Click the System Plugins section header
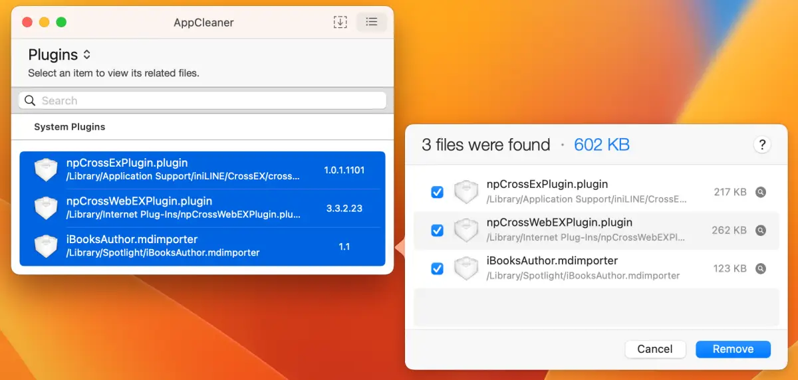 [x=70, y=127]
